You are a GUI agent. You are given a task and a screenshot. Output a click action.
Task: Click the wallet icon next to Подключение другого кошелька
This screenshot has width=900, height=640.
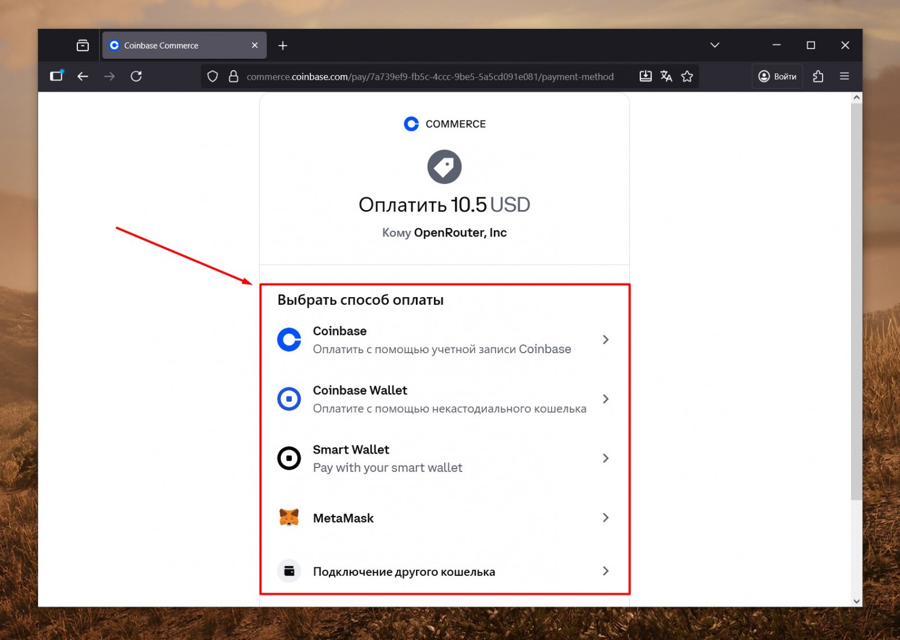(x=289, y=571)
